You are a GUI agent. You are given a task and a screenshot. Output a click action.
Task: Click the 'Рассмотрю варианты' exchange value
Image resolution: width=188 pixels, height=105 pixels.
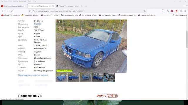(x=43, y=71)
